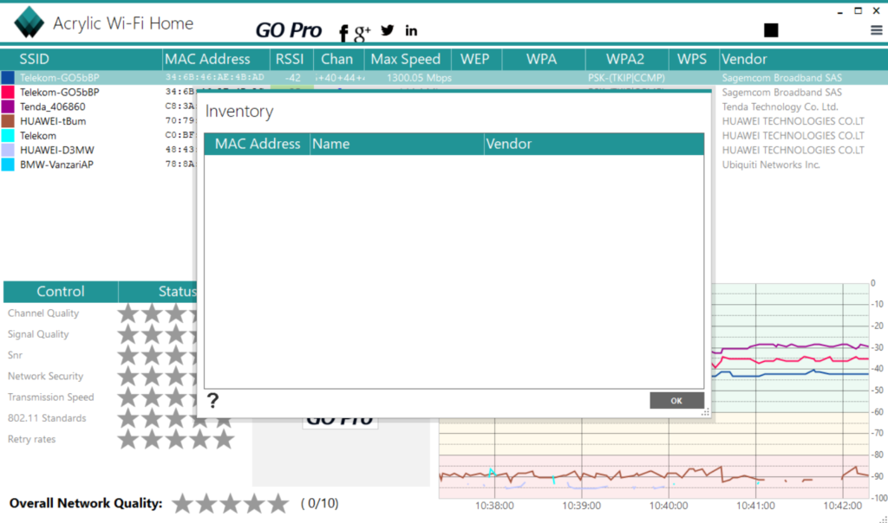Sort networks by SSID column header
Screen dimensions: 888x523
pyautogui.click(x=82, y=59)
